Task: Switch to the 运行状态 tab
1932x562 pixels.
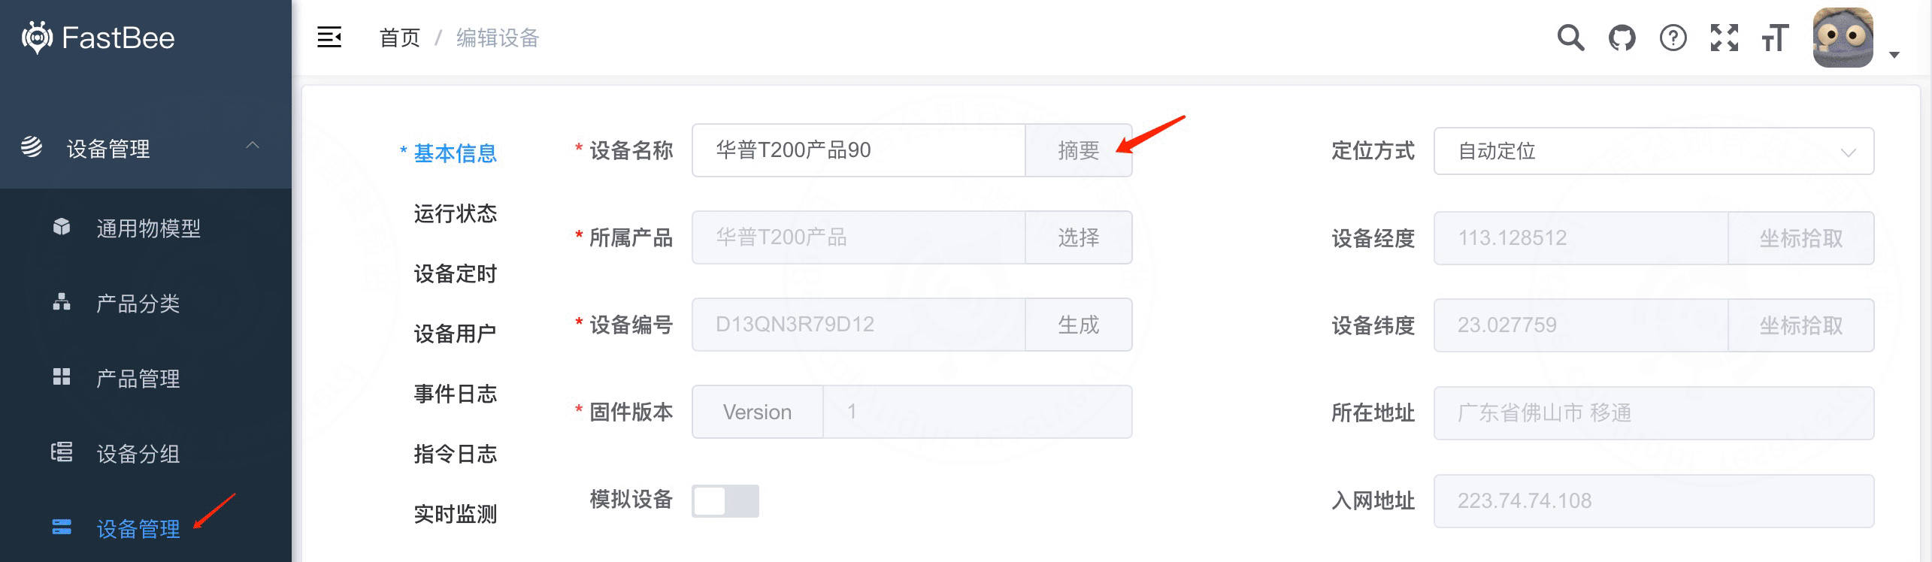Action: [x=455, y=213]
